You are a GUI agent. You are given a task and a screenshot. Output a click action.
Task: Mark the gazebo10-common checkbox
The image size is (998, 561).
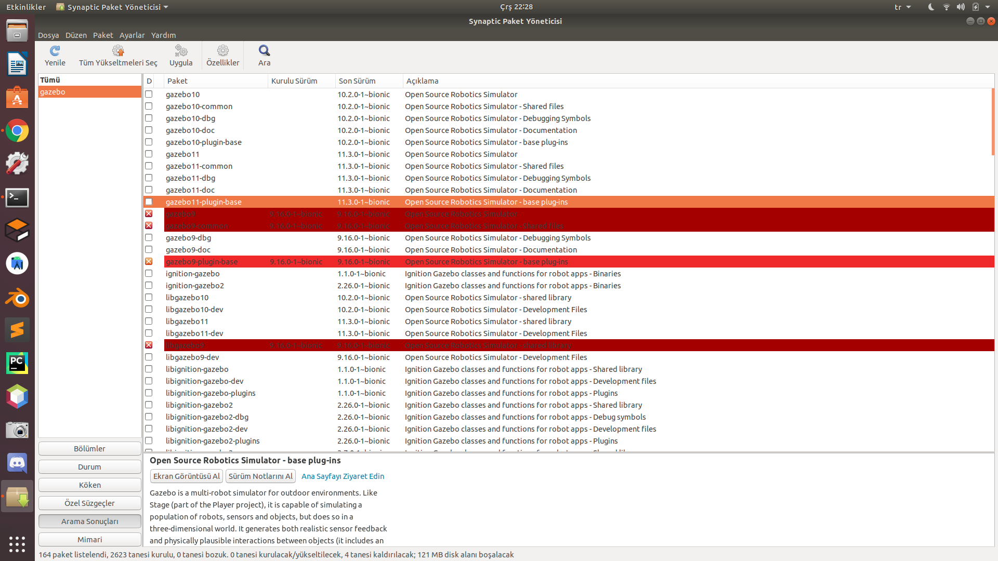point(149,106)
